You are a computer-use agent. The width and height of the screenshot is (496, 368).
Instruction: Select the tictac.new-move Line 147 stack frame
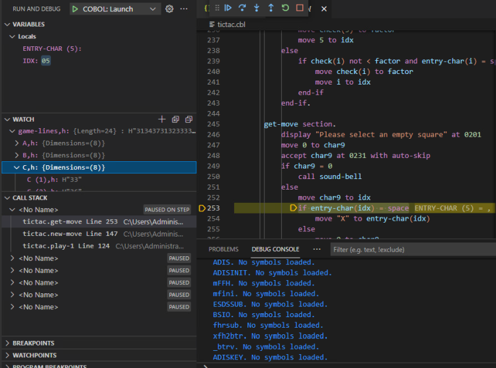point(62,233)
